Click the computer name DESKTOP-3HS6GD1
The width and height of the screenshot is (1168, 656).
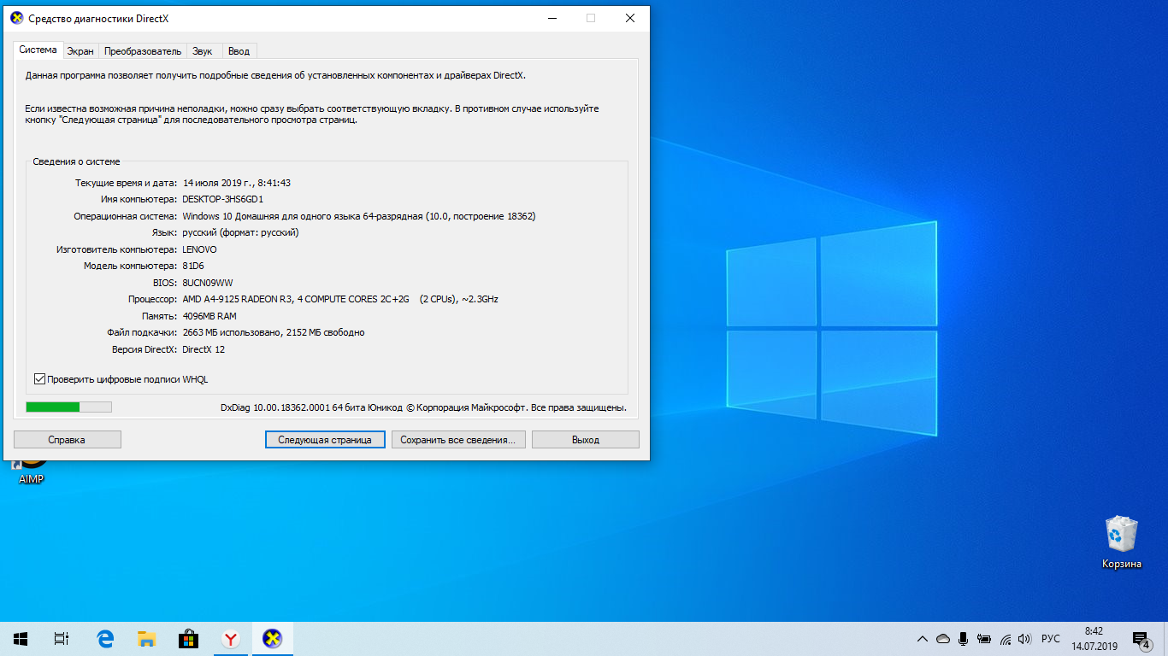coord(223,199)
